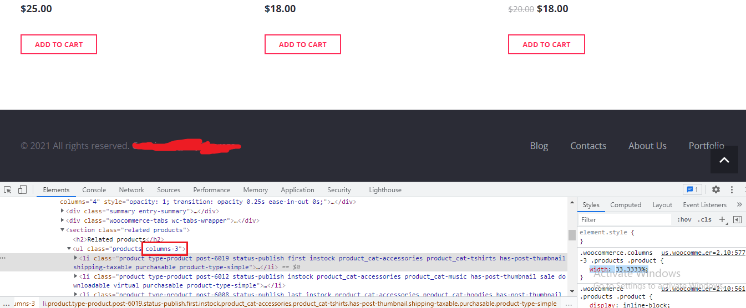Open the DevTools three-dot customize menu
The width and height of the screenshot is (746, 308).
pos(732,189)
